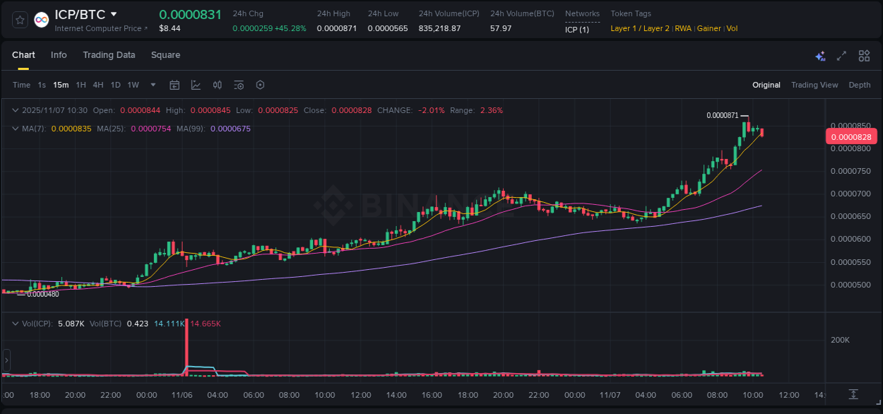
Task: Switch to the Trading Data tab
Action: pyautogui.click(x=109, y=55)
